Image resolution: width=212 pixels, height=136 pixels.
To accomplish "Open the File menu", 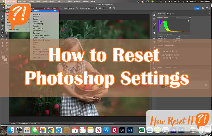I will point(19,2).
